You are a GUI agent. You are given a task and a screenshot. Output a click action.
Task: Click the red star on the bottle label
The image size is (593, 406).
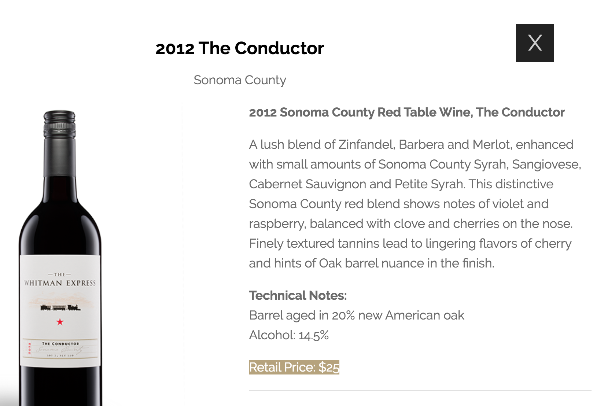point(60,322)
